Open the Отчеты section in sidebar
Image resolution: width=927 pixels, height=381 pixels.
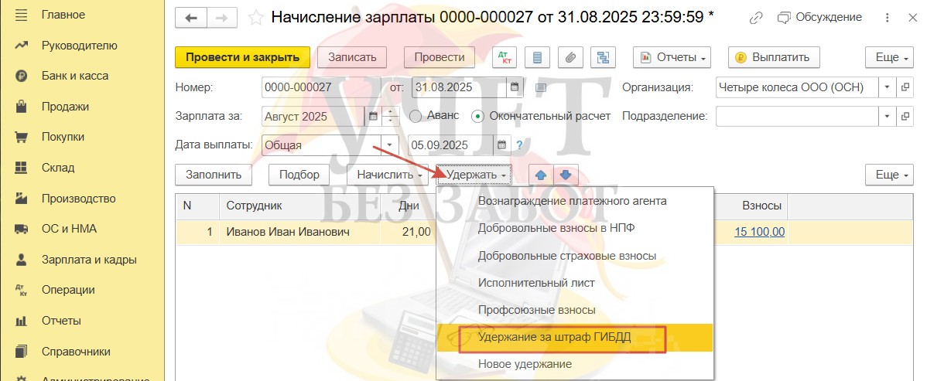click(61, 321)
